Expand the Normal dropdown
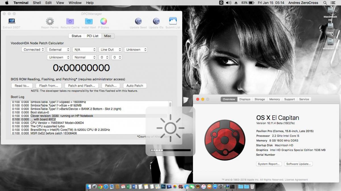Image resolution: width=341 pixels, height=191 pixels. 84,57
